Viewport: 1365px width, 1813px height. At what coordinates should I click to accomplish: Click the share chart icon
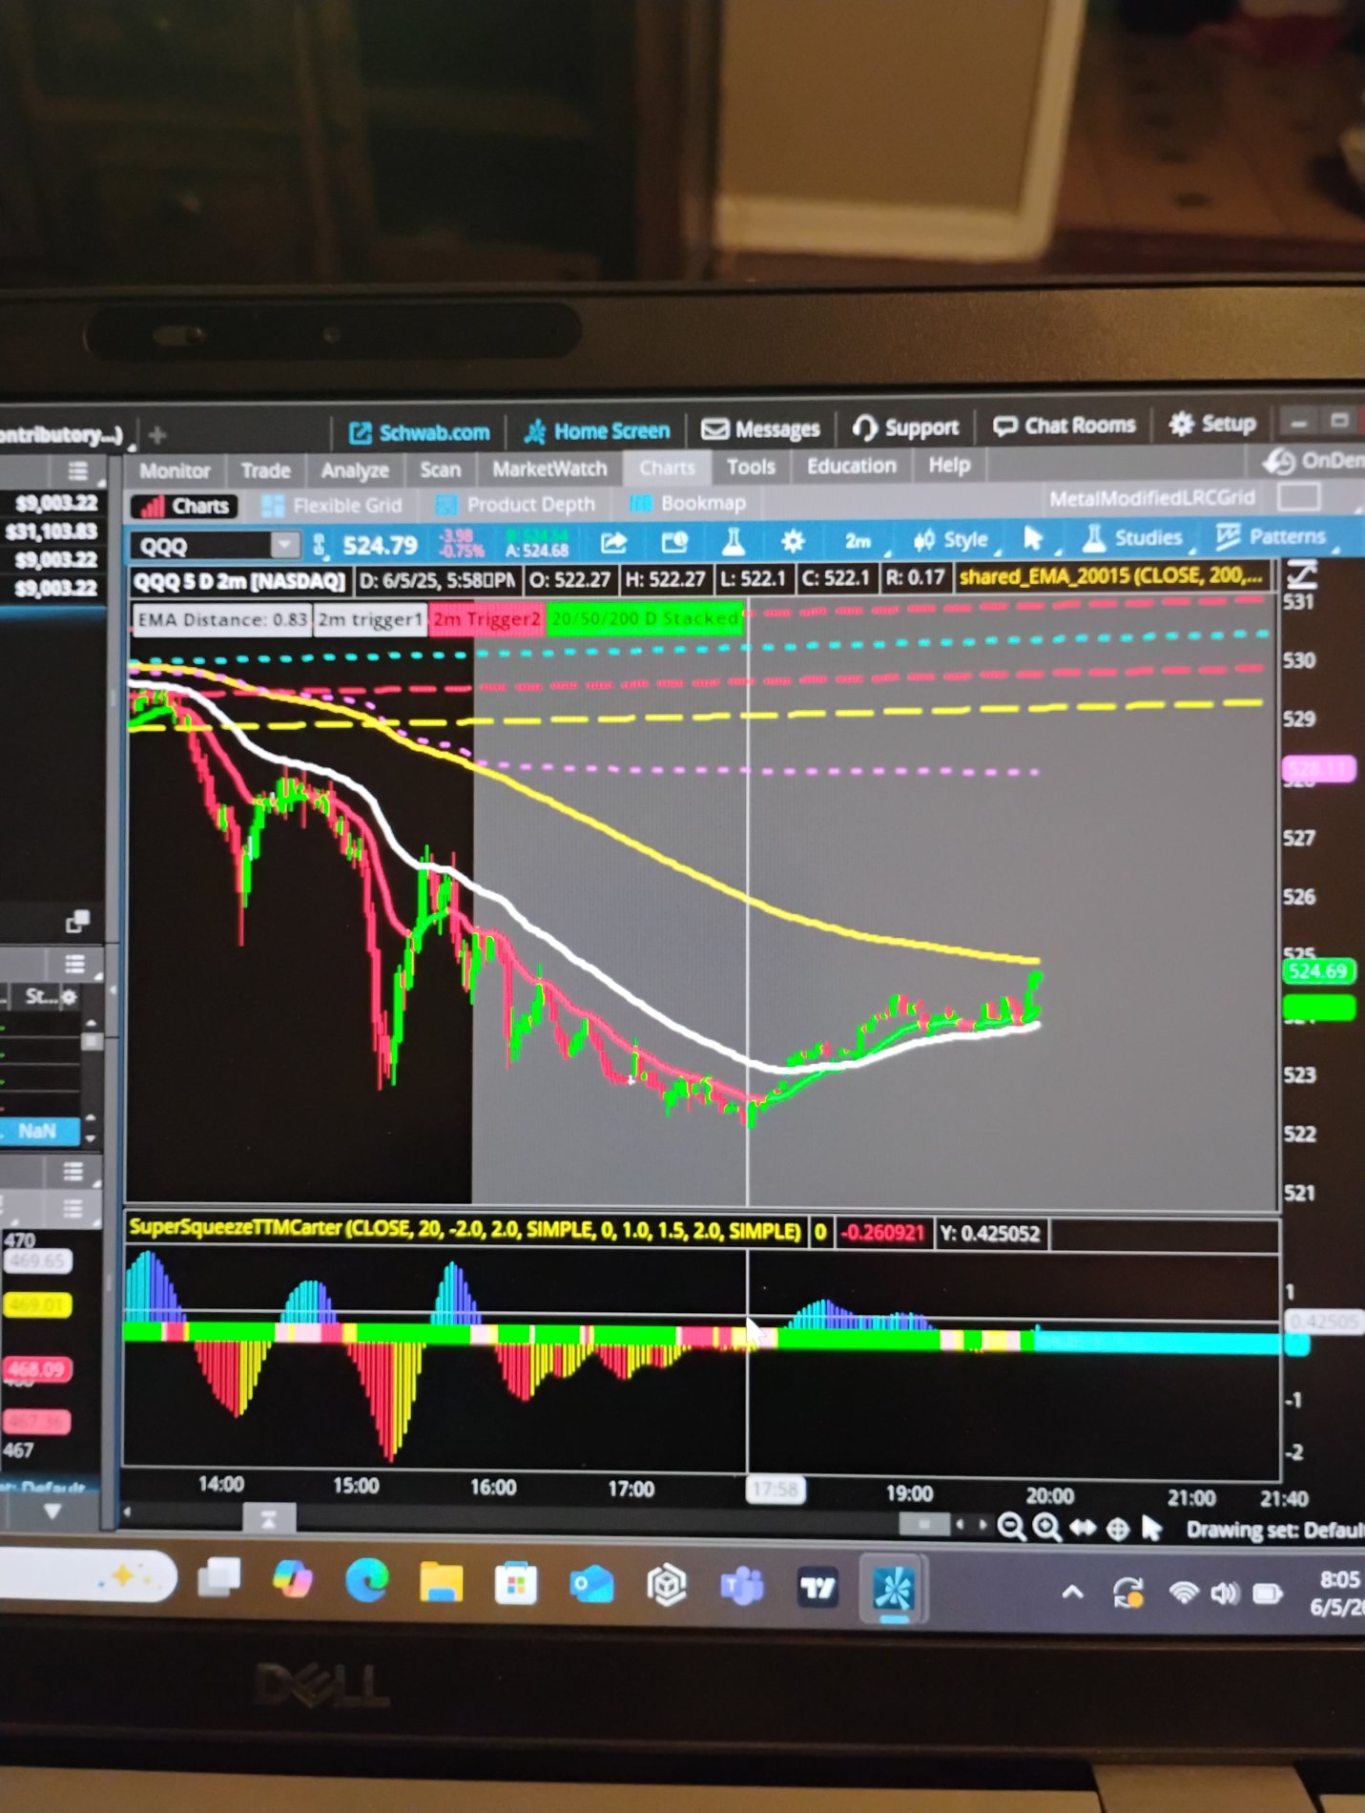(613, 543)
